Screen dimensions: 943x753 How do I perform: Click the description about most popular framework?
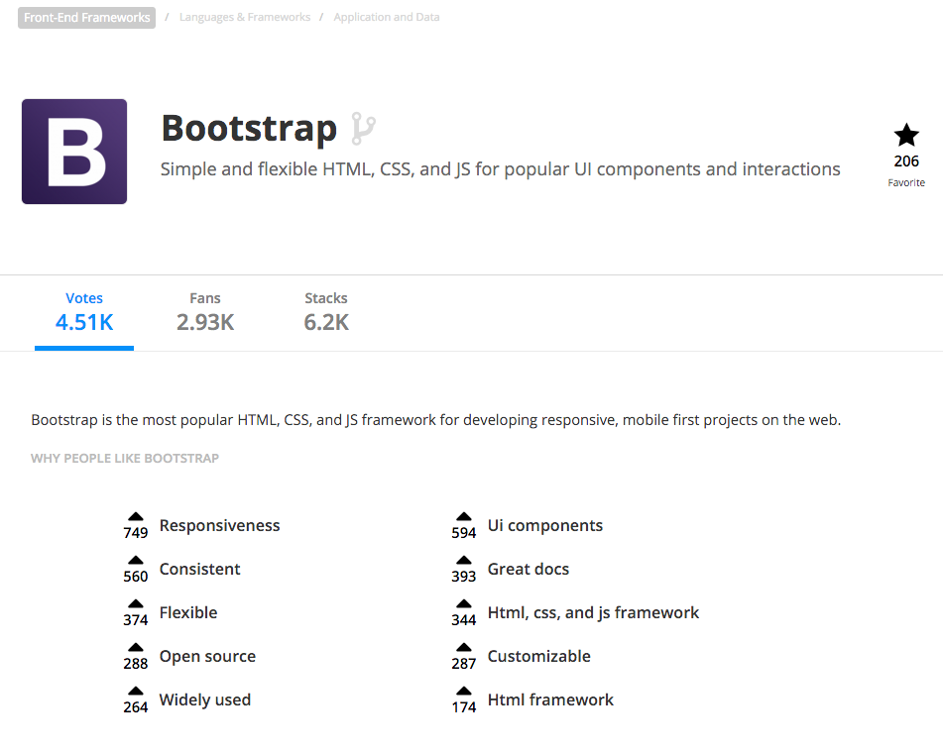coord(436,420)
